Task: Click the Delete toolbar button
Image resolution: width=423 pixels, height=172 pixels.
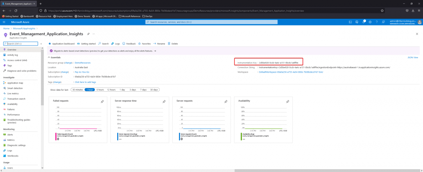Action: 173,44
